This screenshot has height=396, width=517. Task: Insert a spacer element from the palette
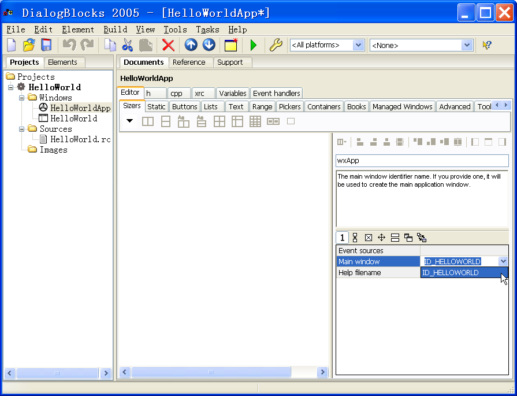click(291, 121)
